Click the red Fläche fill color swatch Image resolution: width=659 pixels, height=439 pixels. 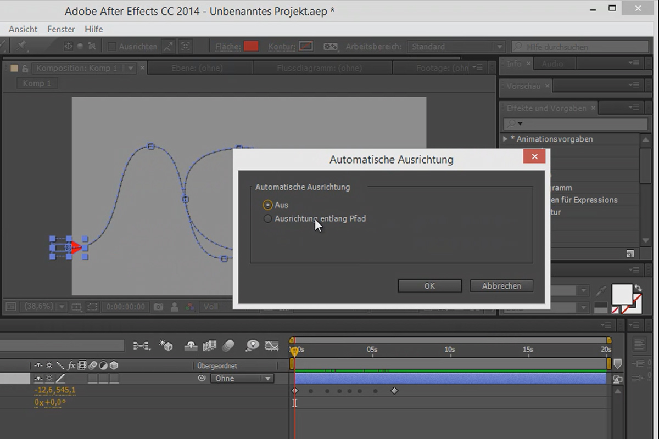pos(251,47)
